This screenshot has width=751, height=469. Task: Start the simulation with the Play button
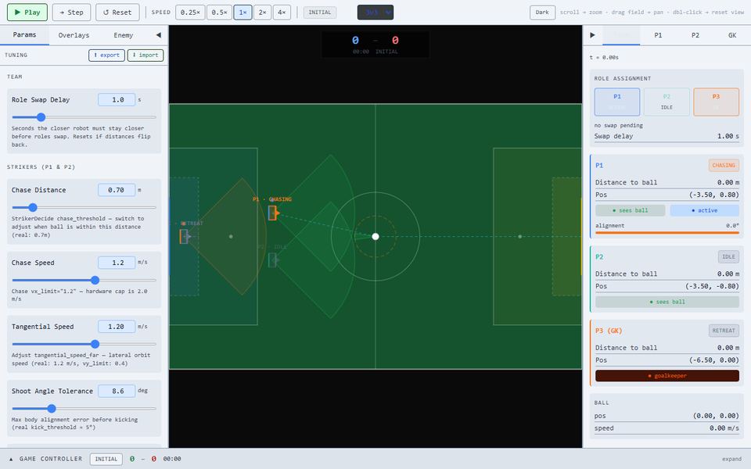coord(27,12)
